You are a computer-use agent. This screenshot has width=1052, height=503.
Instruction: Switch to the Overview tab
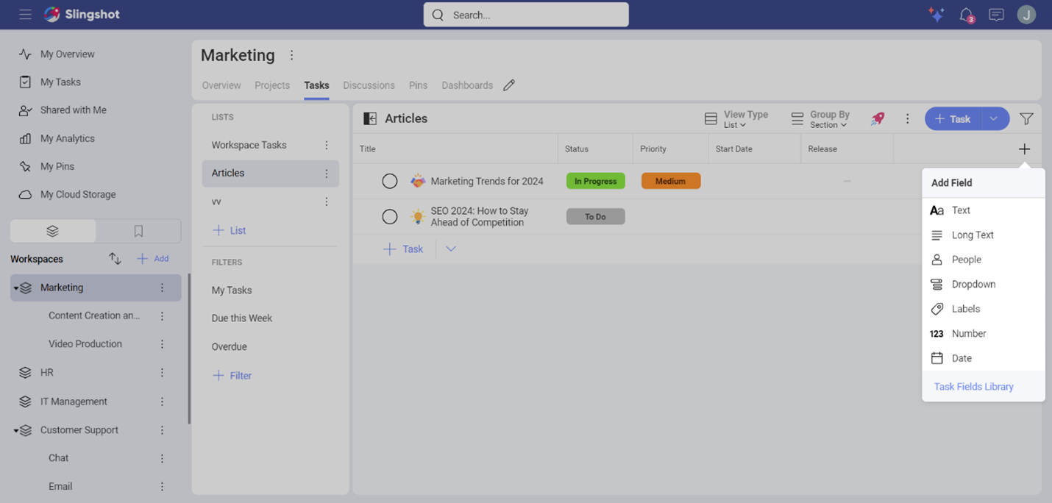tap(221, 85)
